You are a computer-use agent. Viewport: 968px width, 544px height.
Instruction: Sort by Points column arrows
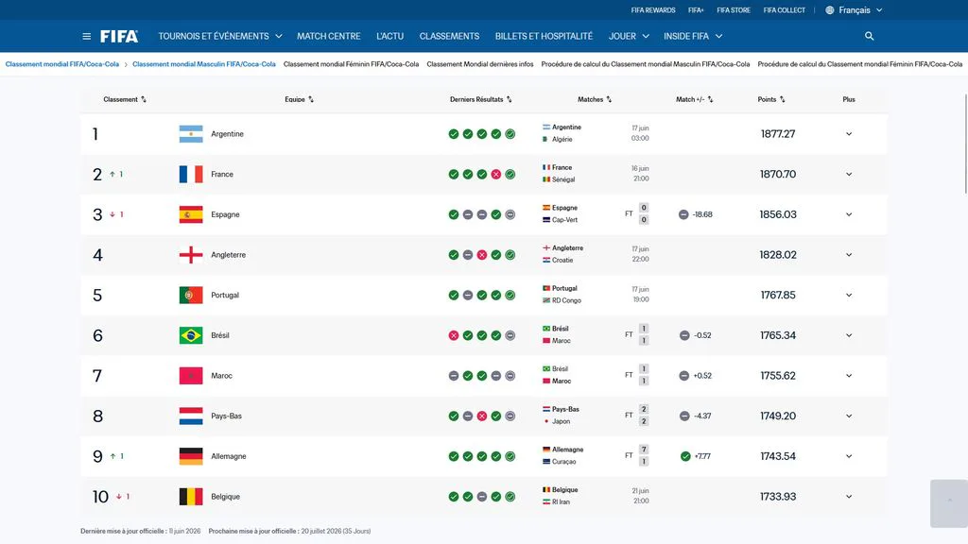pos(782,99)
